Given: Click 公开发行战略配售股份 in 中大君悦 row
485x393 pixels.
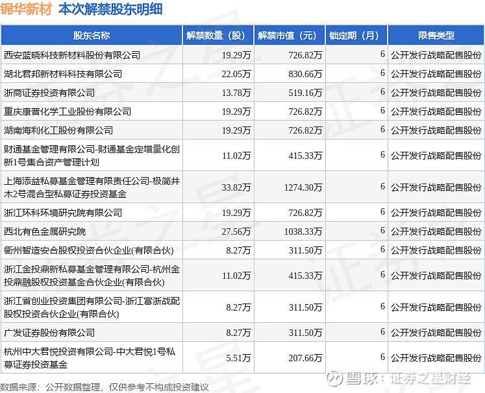Looking at the screenshot, I should click(436, 358).
